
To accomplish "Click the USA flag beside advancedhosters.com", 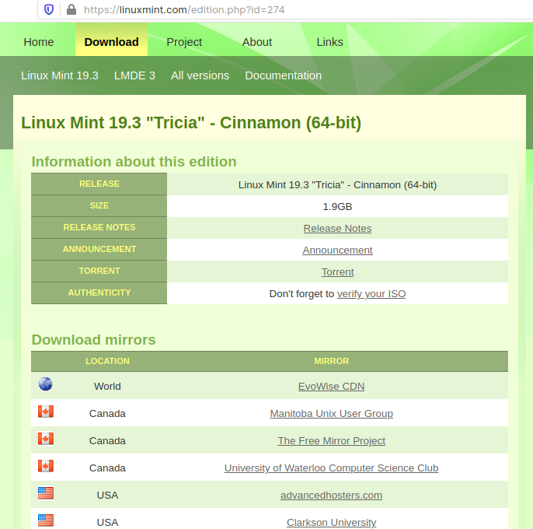I will 46,493.
